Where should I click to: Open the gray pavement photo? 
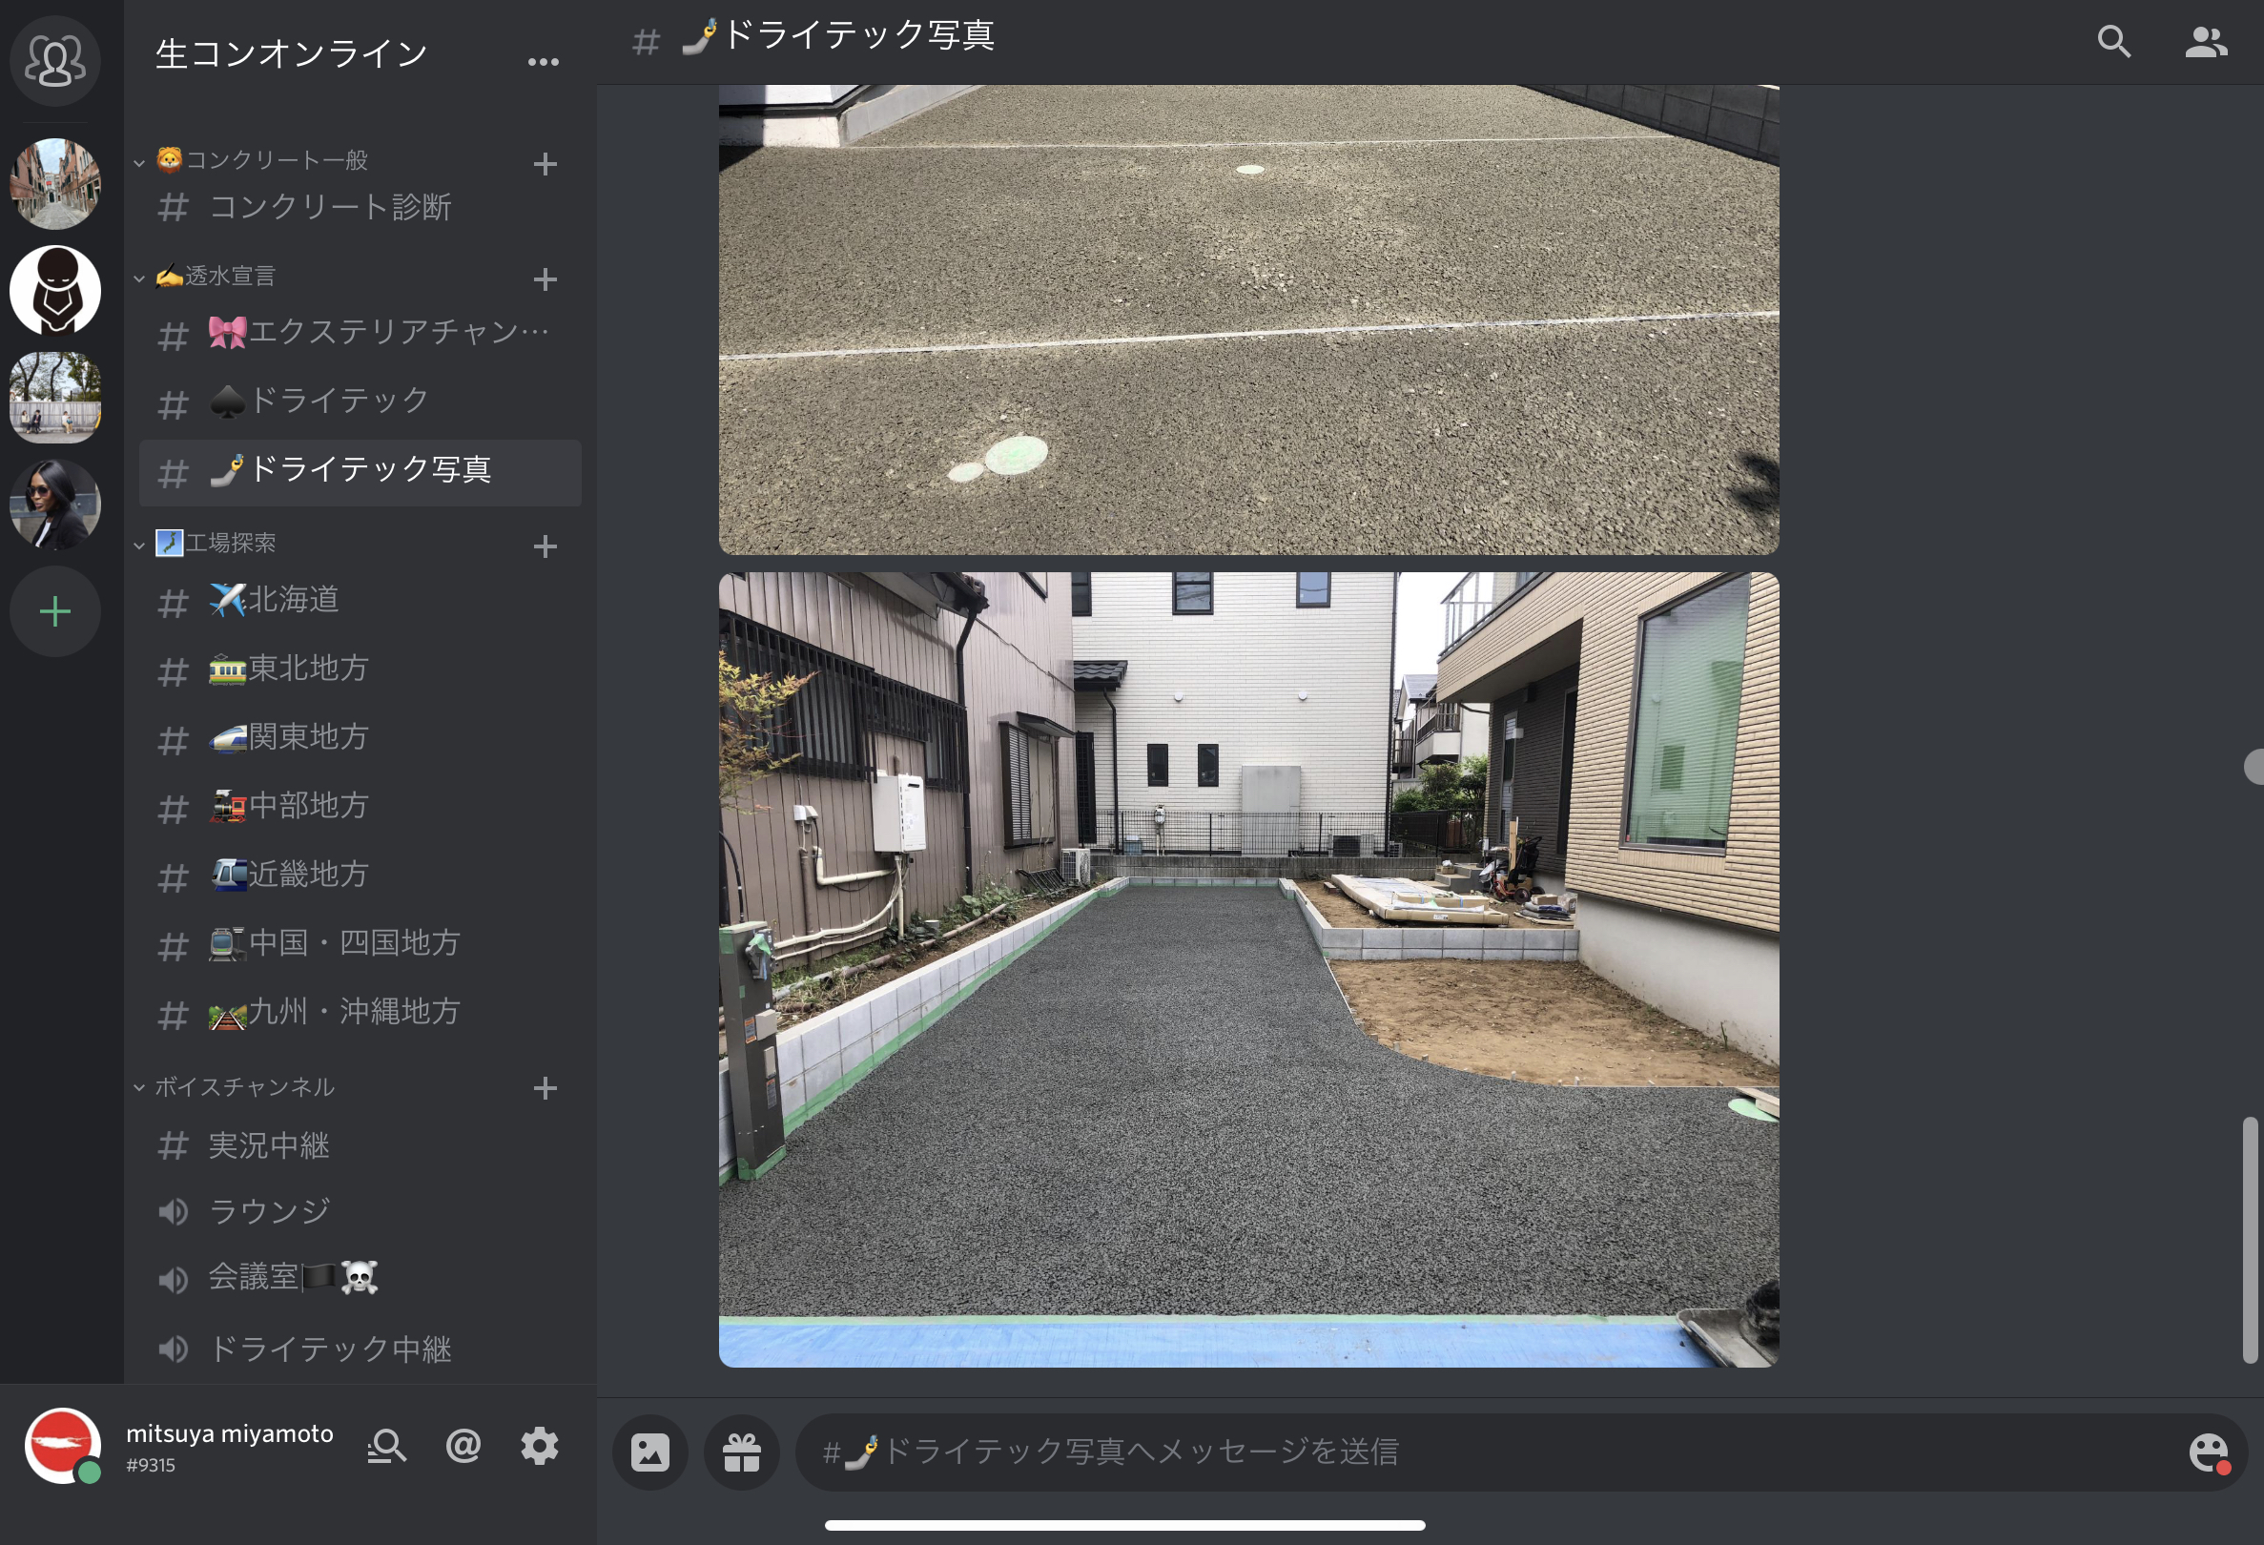click(1249, 319)
